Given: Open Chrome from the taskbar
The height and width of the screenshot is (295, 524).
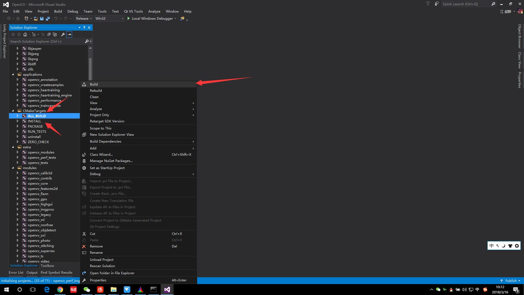Looking at the screenshot, I should (x=60, y=290).
